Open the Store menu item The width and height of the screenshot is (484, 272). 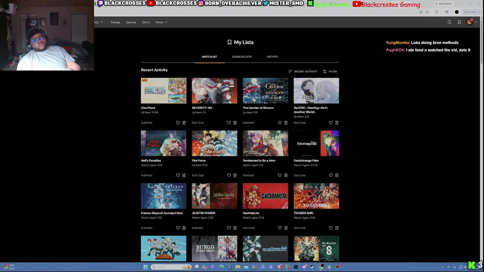[x=146, y=22]
